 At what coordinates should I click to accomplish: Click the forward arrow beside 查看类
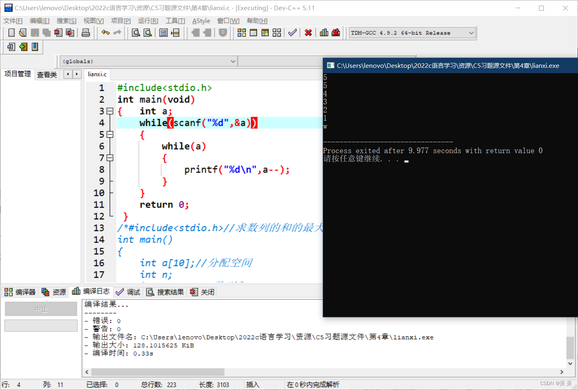pyautogui.click(x=77, y=74)
